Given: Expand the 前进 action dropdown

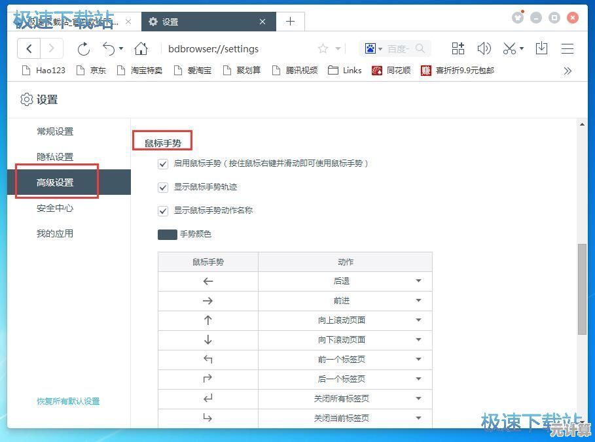Looking at the screenshot, I should pyautogui.click(x=419, y=301).
